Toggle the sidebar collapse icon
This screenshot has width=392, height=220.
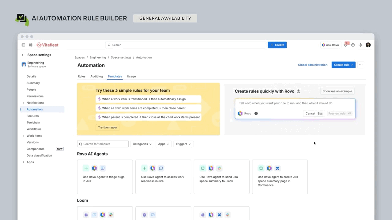pos(23,45)
